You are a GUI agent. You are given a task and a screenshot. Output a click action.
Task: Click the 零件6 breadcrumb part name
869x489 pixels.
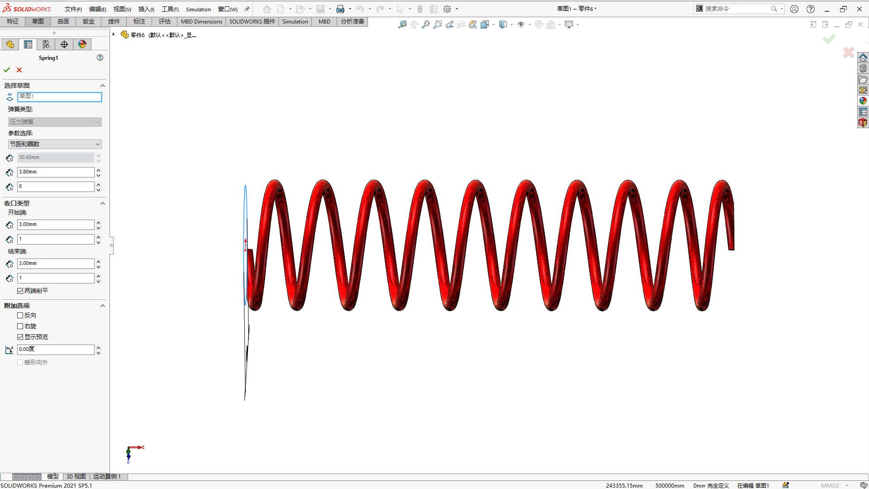[137, 35]
